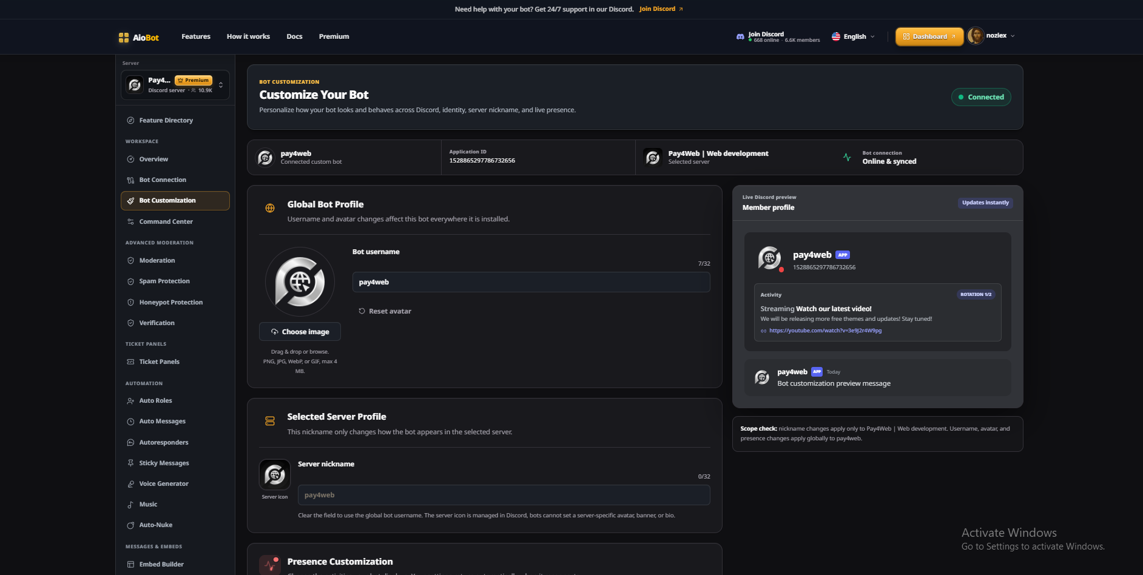Click the Ticket Panels ticket icon

(x=130, y=362)
